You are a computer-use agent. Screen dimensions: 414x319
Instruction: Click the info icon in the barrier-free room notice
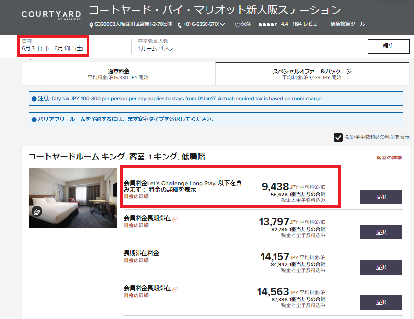34,120
